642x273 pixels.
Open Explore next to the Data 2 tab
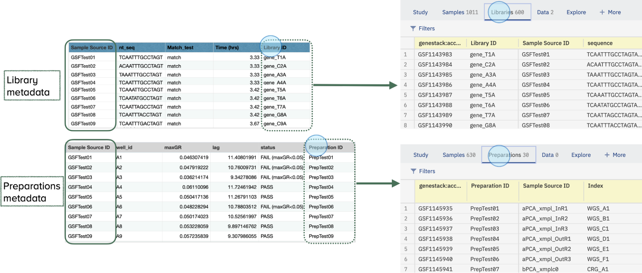tap(576, 12)
